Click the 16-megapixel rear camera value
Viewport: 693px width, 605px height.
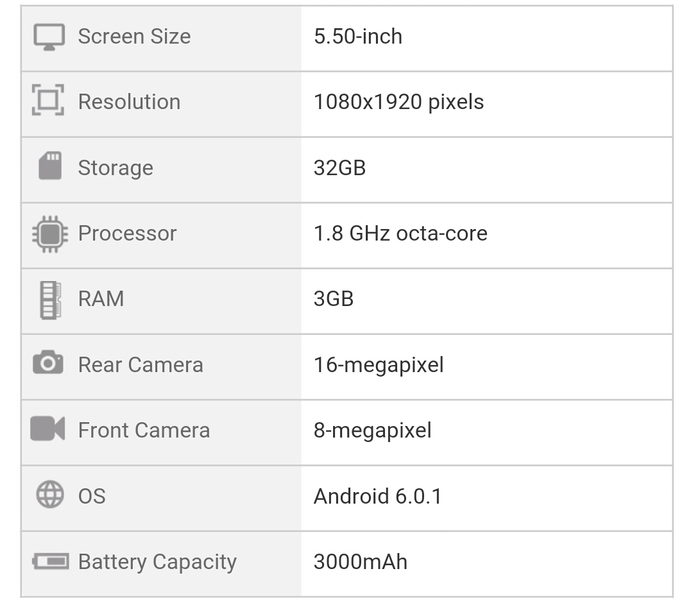point(379,365)
